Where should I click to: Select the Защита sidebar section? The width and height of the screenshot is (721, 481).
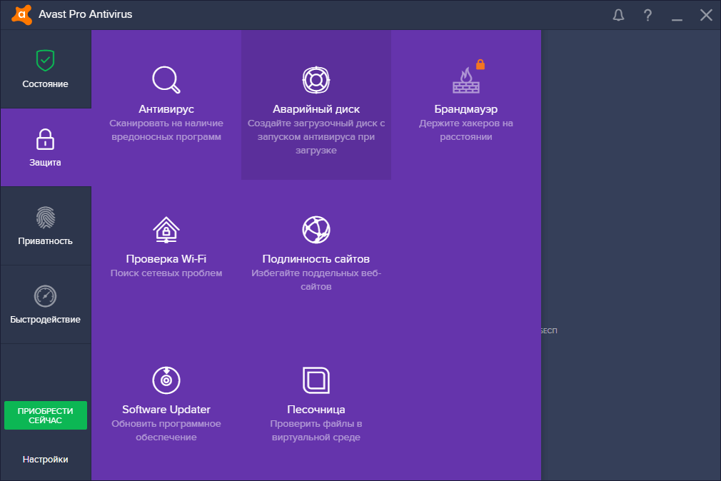(x=46, y=148)
